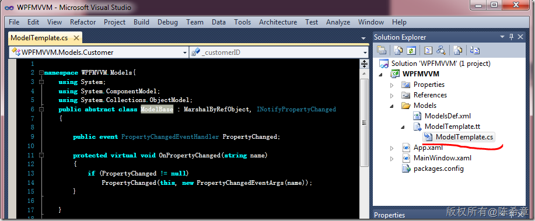Viewport: 535px width, 221px height.
Task: Collapse the namespace outlining box on line 2
Action: (x=41, y=73)
